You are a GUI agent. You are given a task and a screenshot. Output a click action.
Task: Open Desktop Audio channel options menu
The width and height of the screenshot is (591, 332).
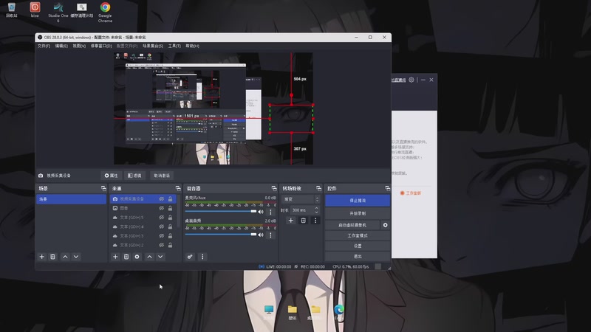click(x=270, y=235)
